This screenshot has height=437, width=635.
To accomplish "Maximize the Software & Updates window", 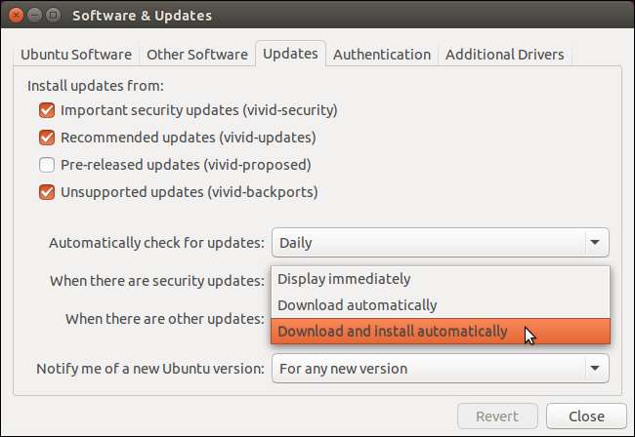I will [x=52, y=16].
